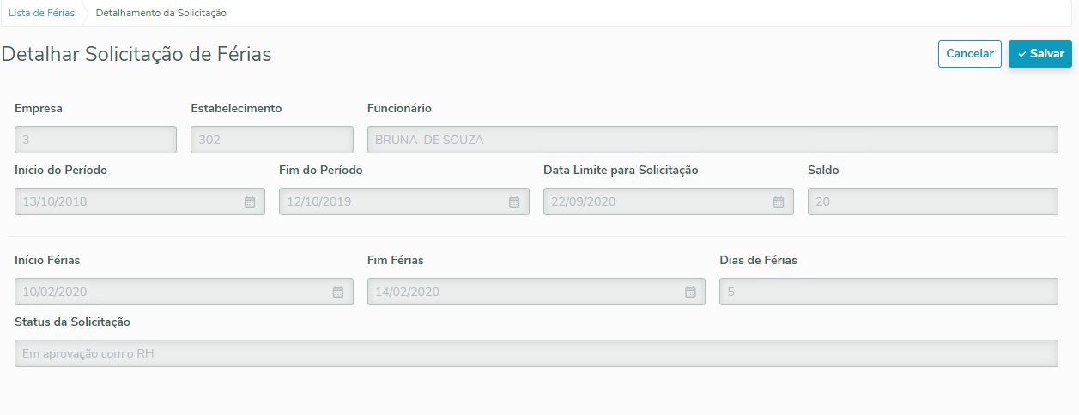Click the Saldo field showing 20
The height and width of the screenshot is (415, 1079).
click(932, 201)
